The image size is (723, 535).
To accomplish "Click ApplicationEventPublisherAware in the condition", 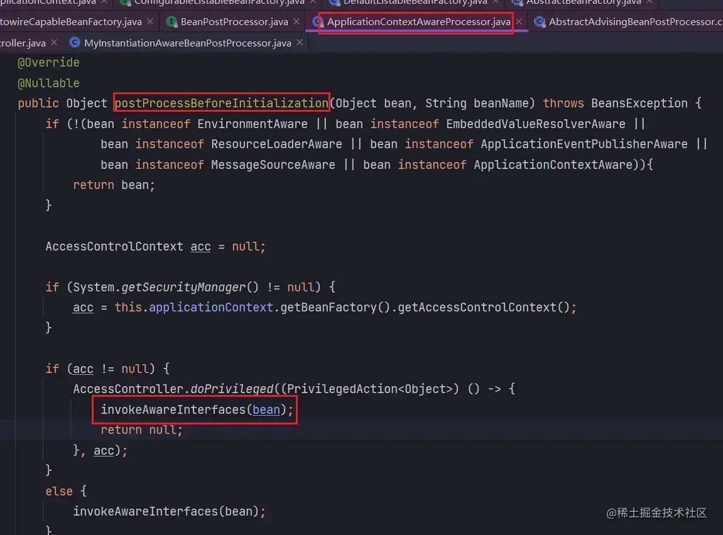I will point(584,144).
